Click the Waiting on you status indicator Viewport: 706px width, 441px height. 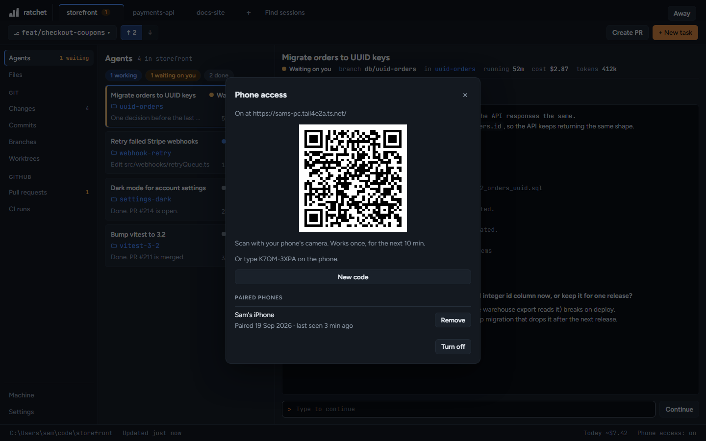tap(306, 69)
